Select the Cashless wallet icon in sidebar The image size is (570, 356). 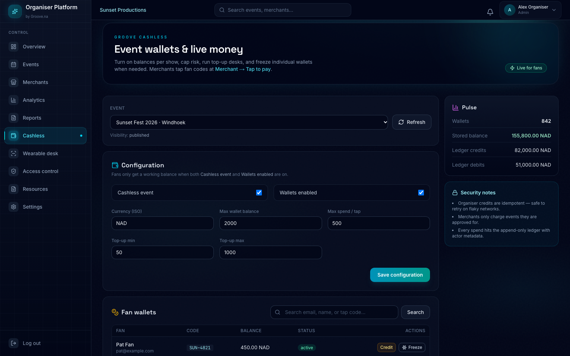[x=14, y=136]
